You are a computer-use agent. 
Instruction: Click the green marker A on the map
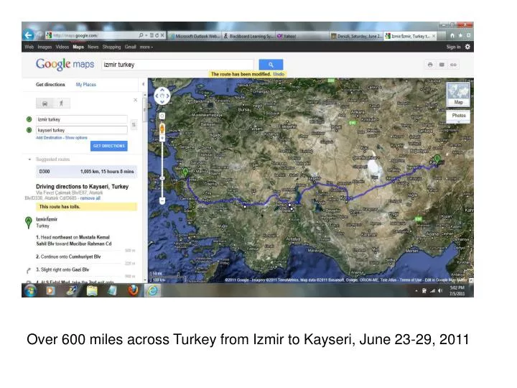tap(185, 172)
